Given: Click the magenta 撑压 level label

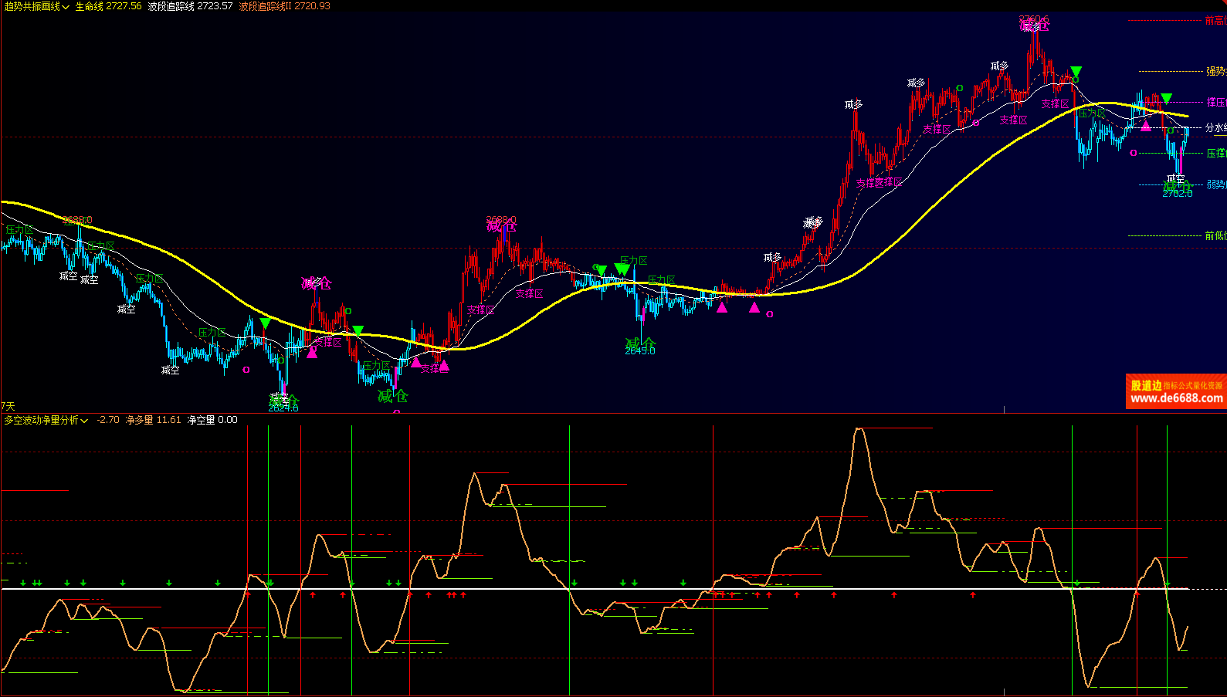Looking at the screenshot, I should (1215, 102).
